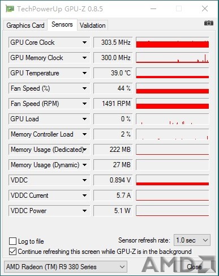Image resolution: width=219 pixels, height=276 pixels.
Task: Expand the Fan Speed (RPM) dropdown arrow
Action: (84, 104)
